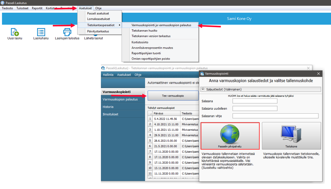This screenshot has width=331, height=189.
Task: Select backup row 21.5.2021 0.00.00
Action: [x=173, y=146]
